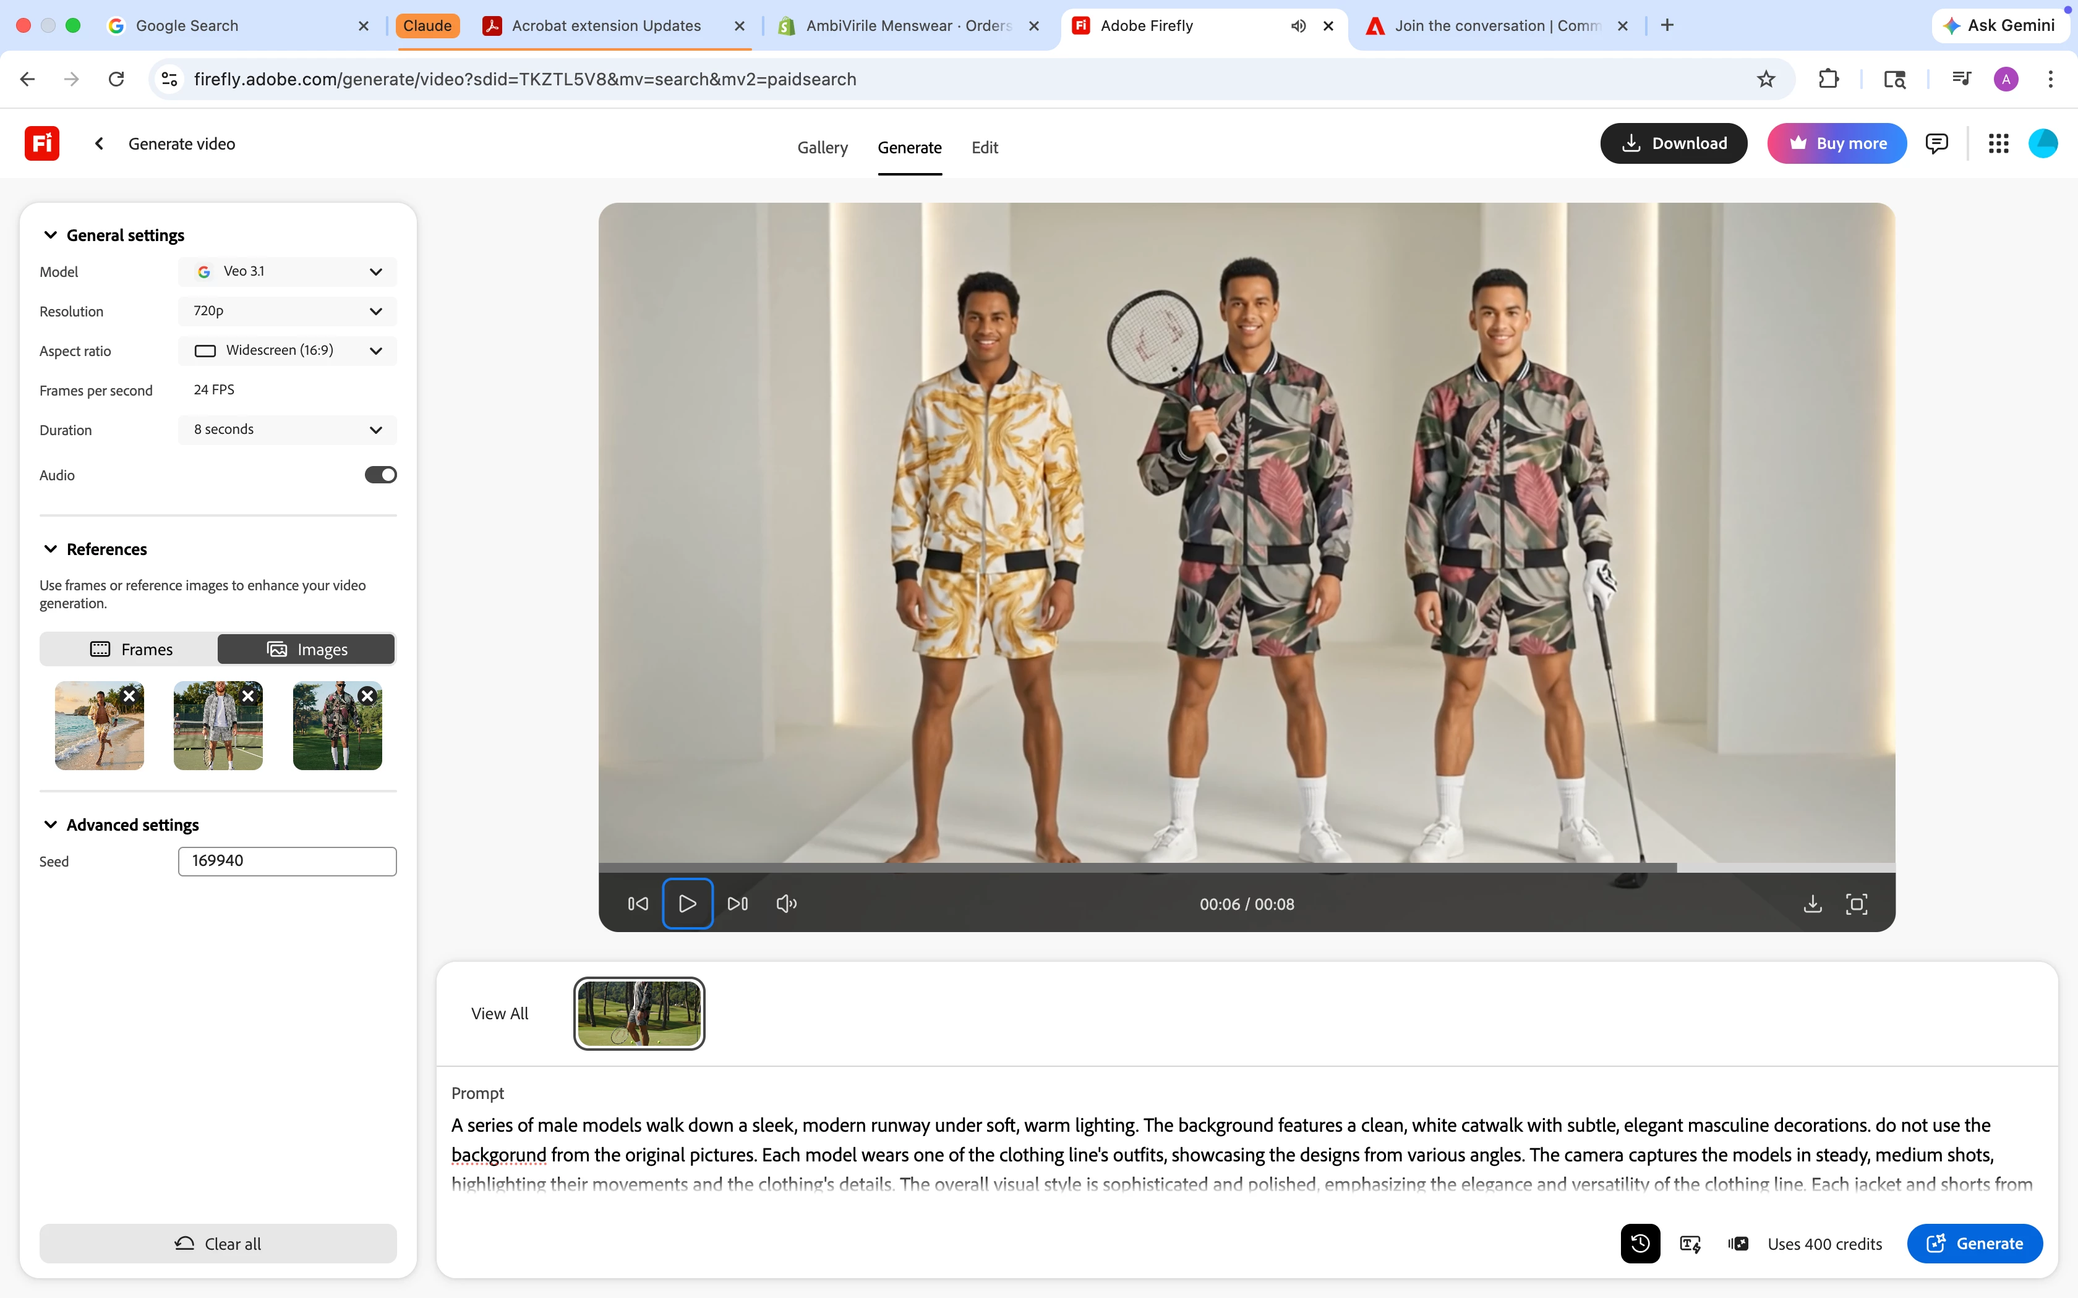Click the Clear all button
Screen dimensions: 2078x1298
coord(218,1243)
